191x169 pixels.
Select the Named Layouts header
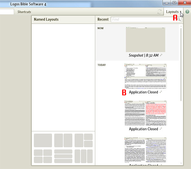coord(46,19)
